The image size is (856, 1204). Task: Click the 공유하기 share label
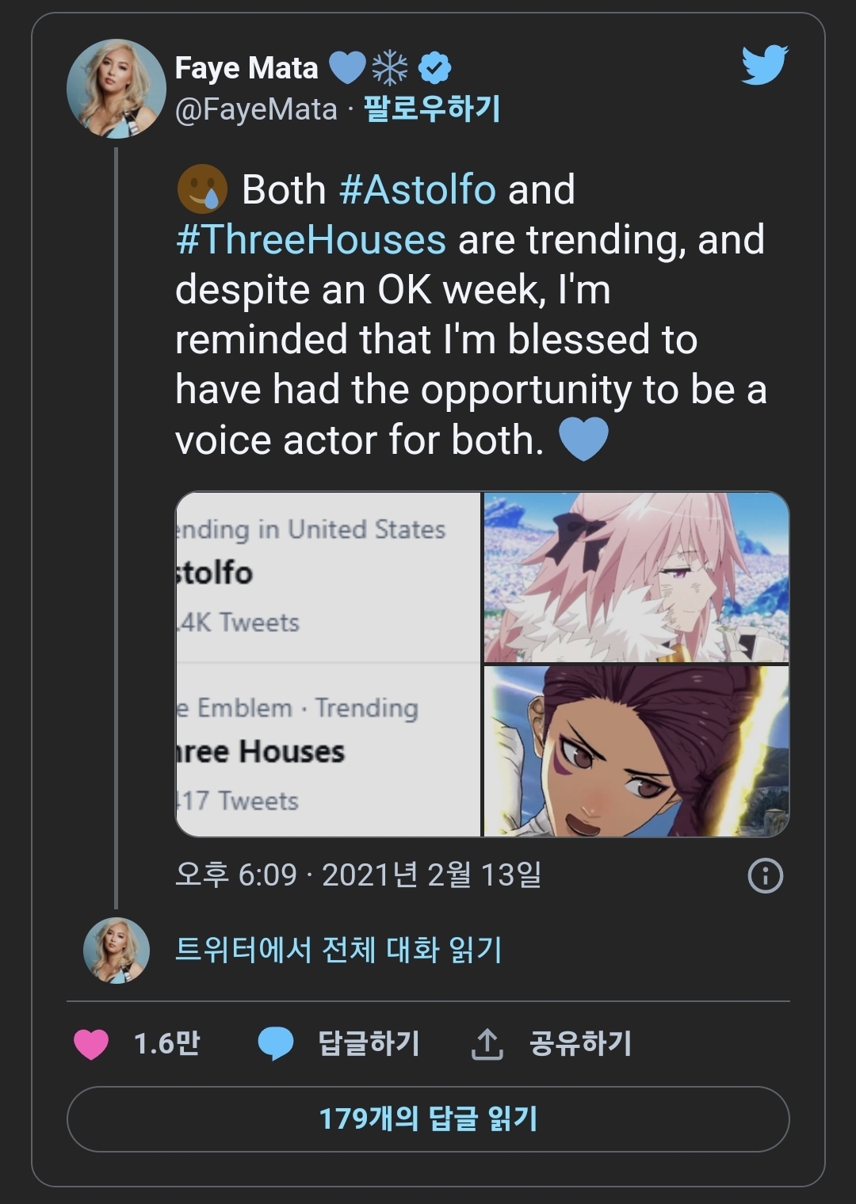(580, 1043)
